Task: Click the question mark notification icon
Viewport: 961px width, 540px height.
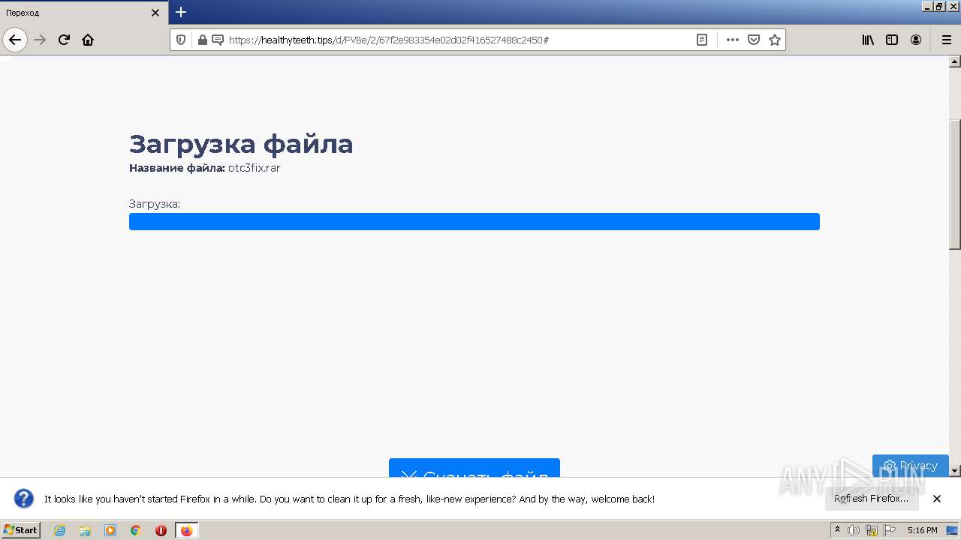Action: [x=24, y=499]
